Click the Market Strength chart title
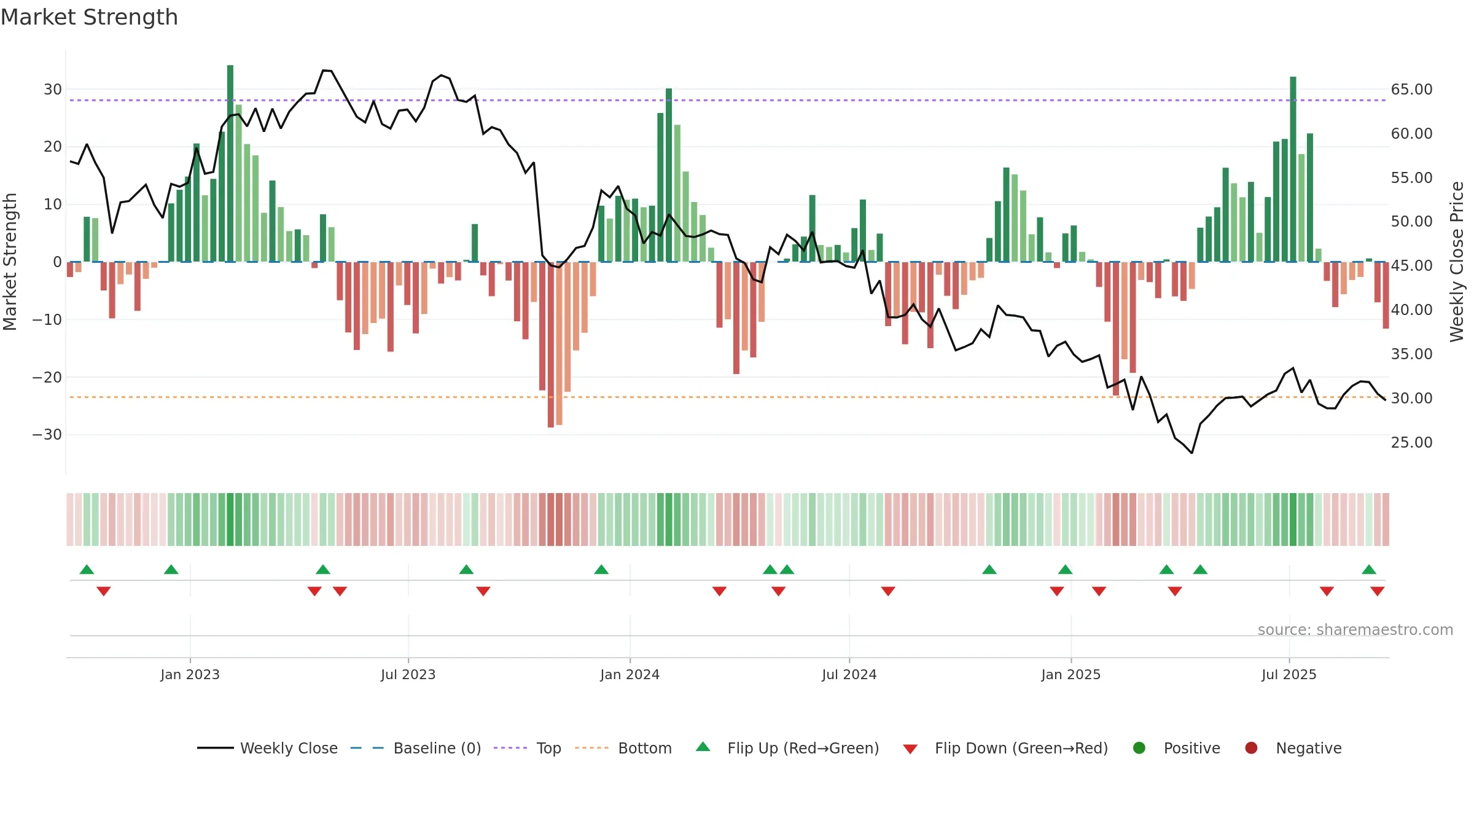This screenshot has width=1474, height=829. 89,17
